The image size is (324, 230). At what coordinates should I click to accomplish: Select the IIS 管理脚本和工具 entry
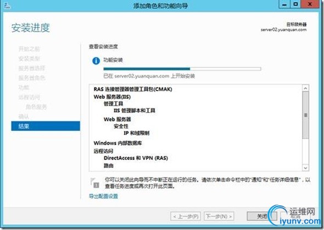(x=135, y=110)
